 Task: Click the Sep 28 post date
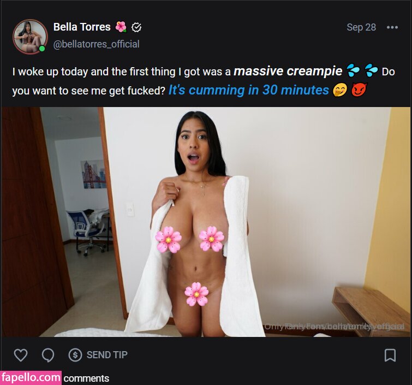tap(361, 27)
